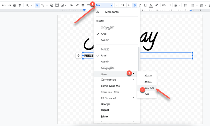Screen dimensions: 210x126
Task: Click the Undo icon
Action: [4, 5]
